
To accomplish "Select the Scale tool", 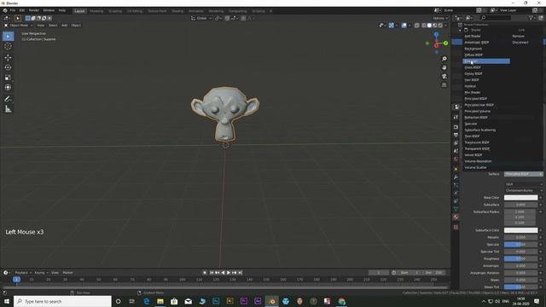I will pos(8,78).
